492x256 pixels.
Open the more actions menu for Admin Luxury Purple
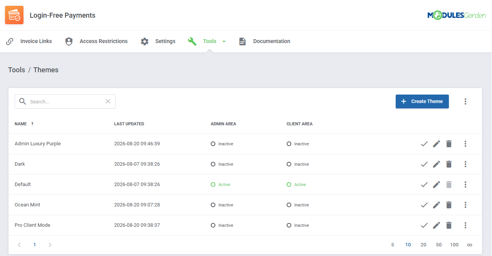tap(465, 144)
